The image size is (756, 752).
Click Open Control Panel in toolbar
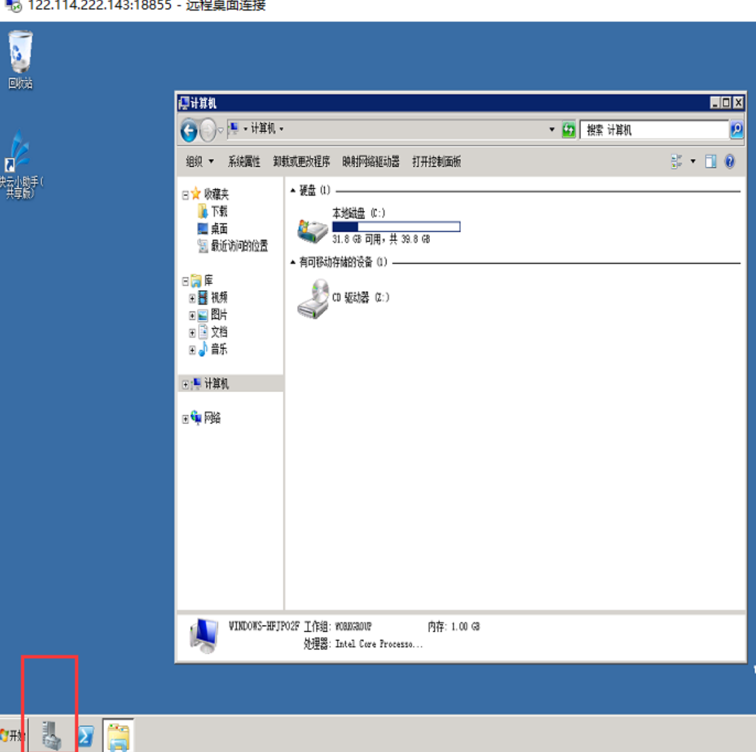(436, 162)
